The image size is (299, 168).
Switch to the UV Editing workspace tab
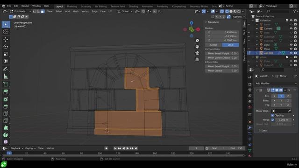click(x=101, y=6)
